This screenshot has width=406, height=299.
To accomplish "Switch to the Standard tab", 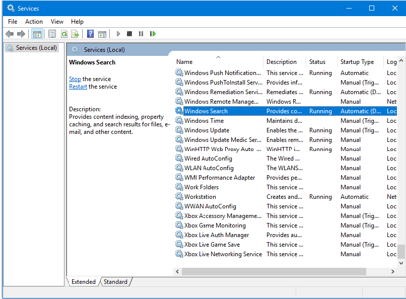I will click(x=115, y=282).
